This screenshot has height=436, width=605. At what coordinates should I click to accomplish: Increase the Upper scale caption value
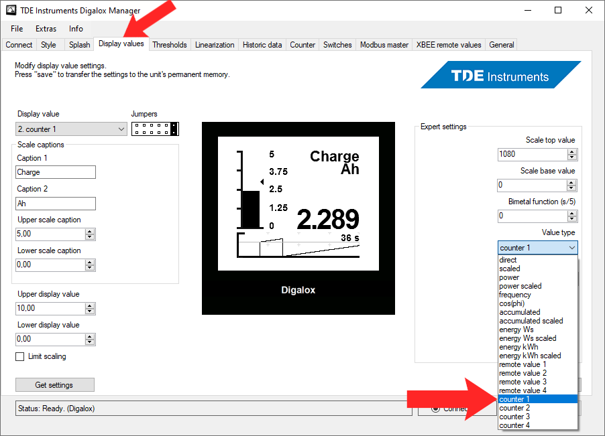[90, 231]
